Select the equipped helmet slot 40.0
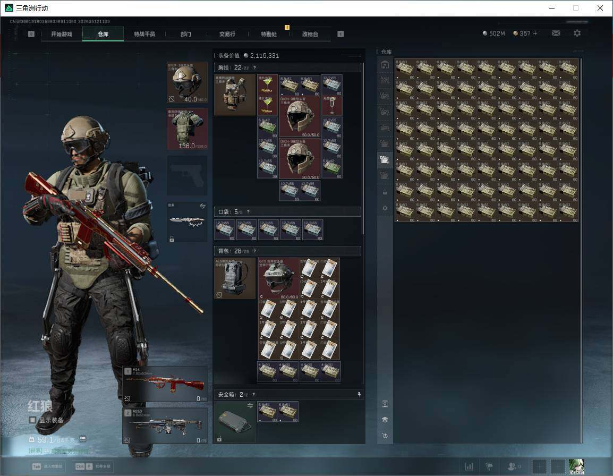The image size is (613, 476). point(188,82)
